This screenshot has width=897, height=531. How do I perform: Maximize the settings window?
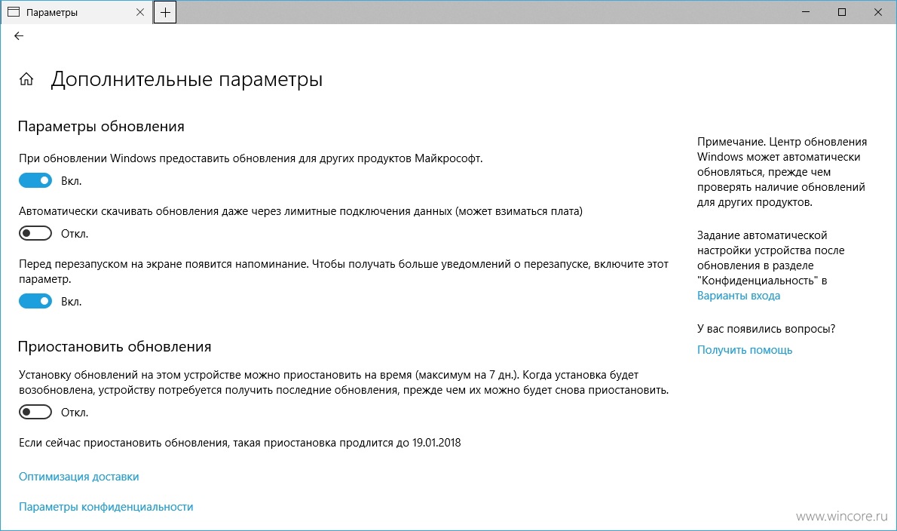point(841,12)
